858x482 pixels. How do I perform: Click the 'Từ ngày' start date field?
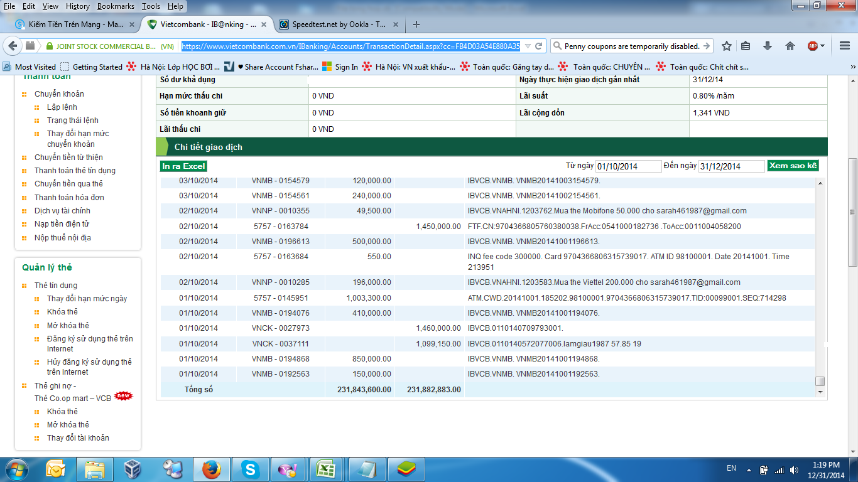(628, 166)
